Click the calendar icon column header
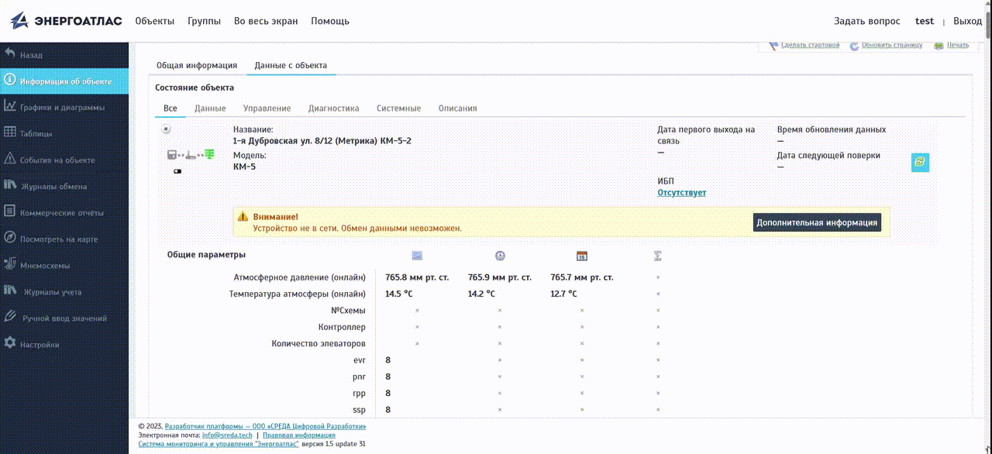This screenshot has width=992, height=454. [582, 256]
